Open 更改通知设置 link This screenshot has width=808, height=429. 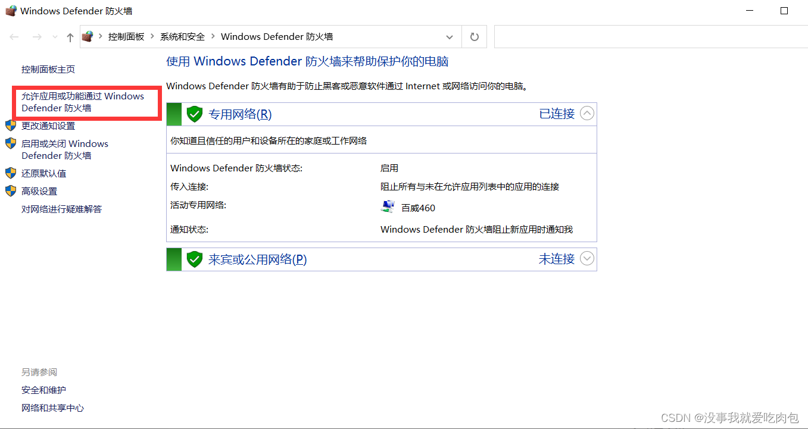(x=48, y=126)
